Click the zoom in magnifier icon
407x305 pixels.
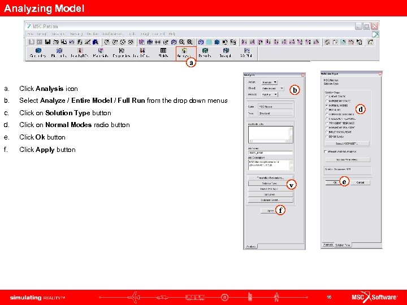190,42
